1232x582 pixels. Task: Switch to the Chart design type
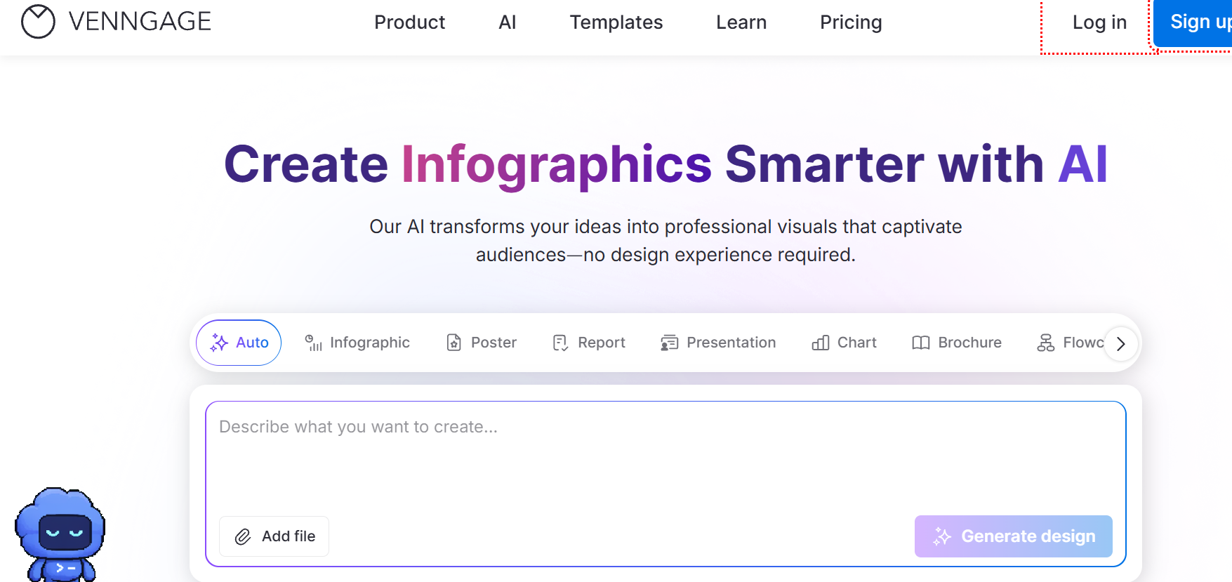coord(844,343)
